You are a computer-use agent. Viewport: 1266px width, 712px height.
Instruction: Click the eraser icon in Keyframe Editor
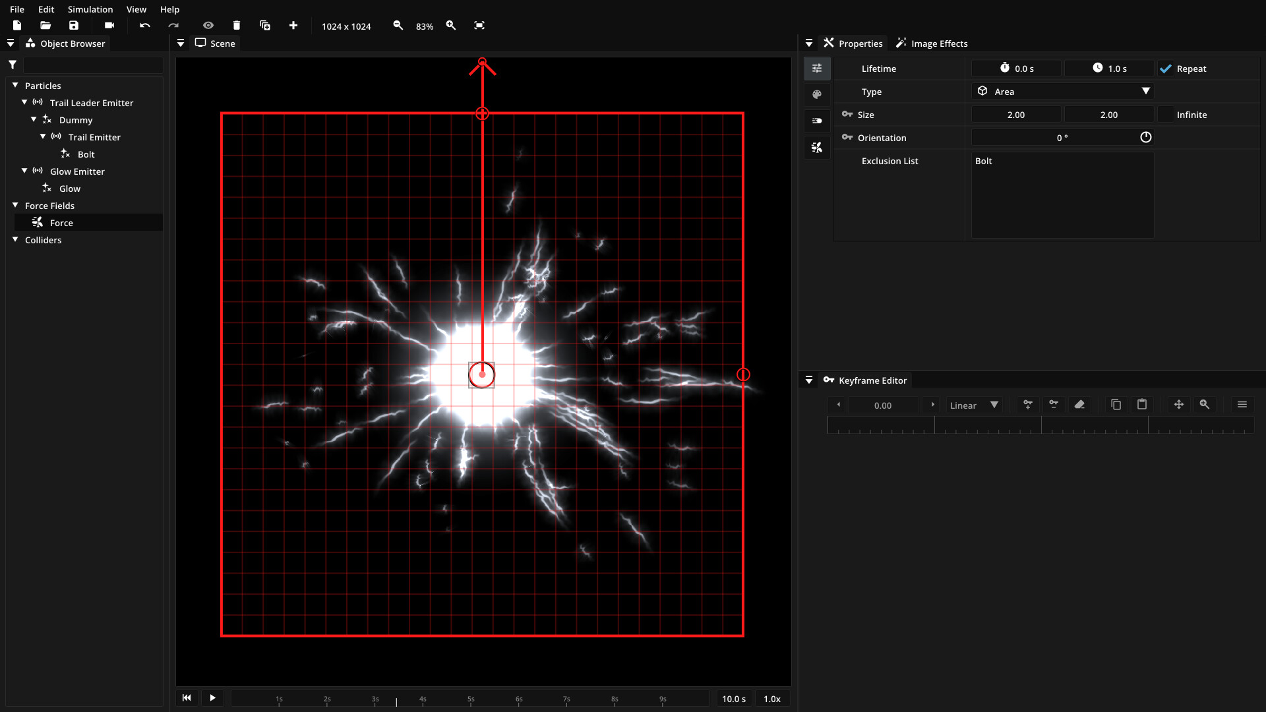point(1079,405)
